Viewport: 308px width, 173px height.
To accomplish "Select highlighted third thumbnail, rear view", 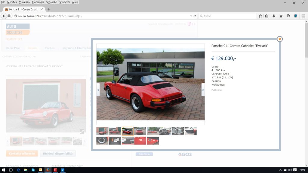I will [x=128, y=131].
